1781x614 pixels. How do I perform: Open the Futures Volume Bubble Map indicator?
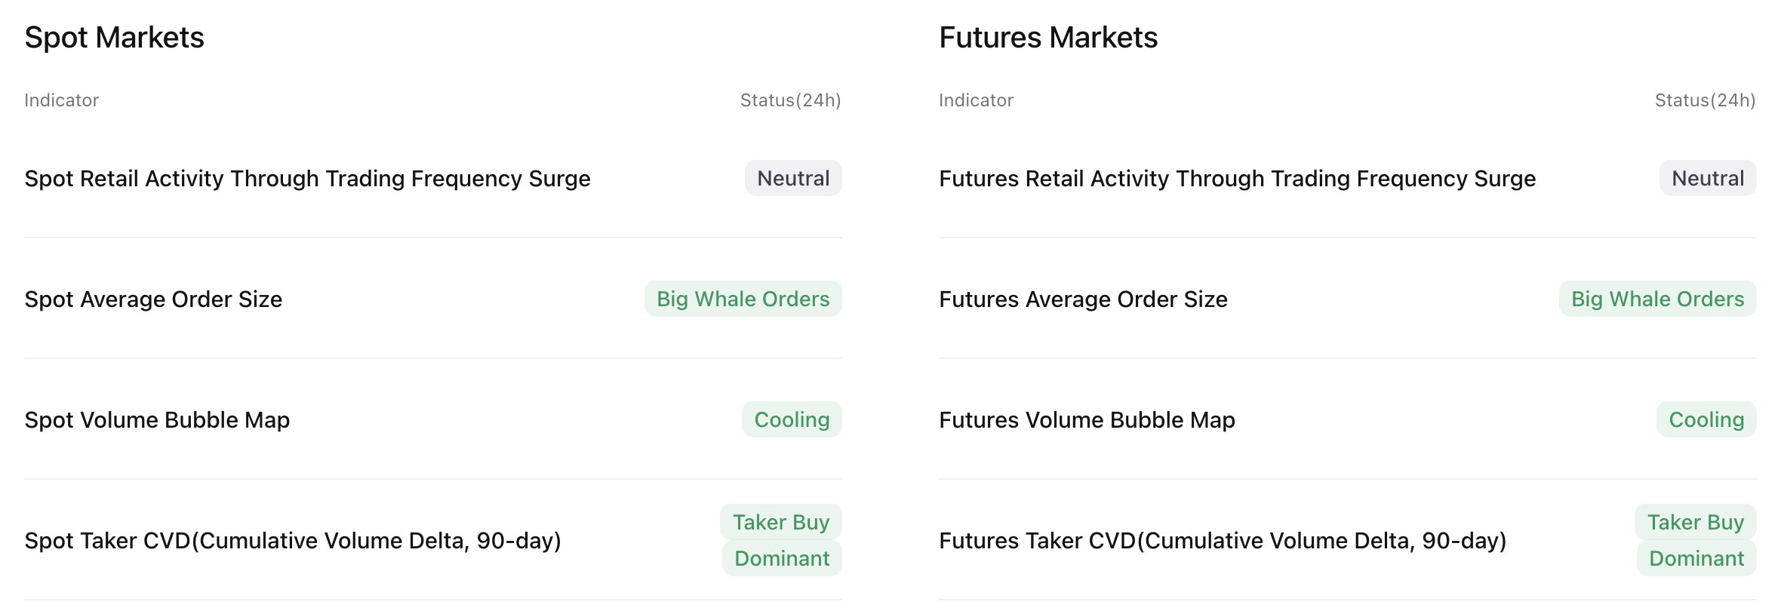pos(1087,420)
